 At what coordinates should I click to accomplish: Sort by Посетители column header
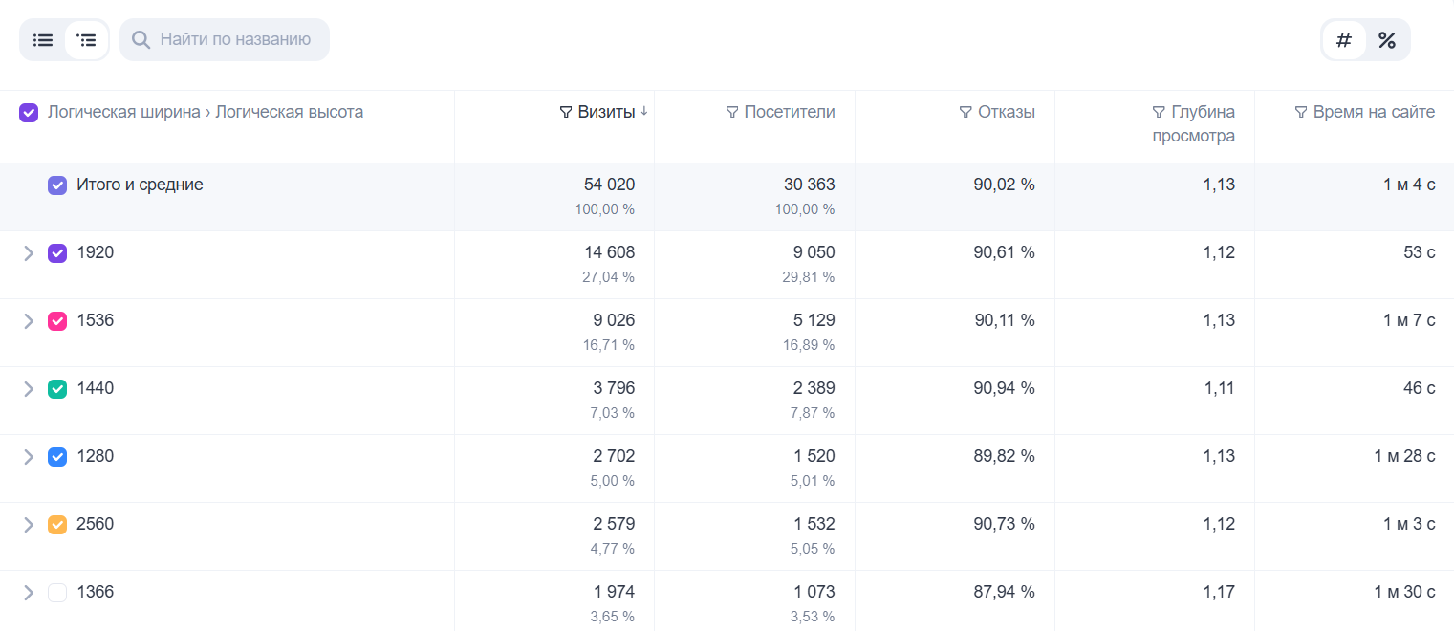coord(790,112)
